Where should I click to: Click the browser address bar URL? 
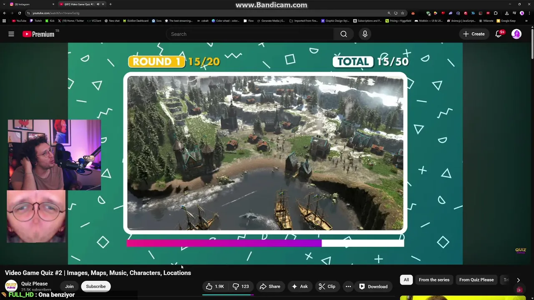coord(56,13)
